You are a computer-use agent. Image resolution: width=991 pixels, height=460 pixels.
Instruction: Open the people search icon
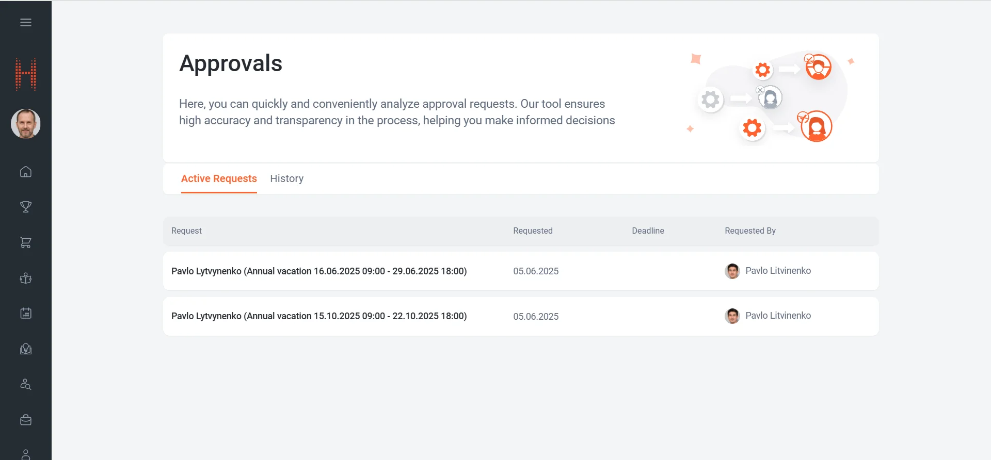point(26,384)
